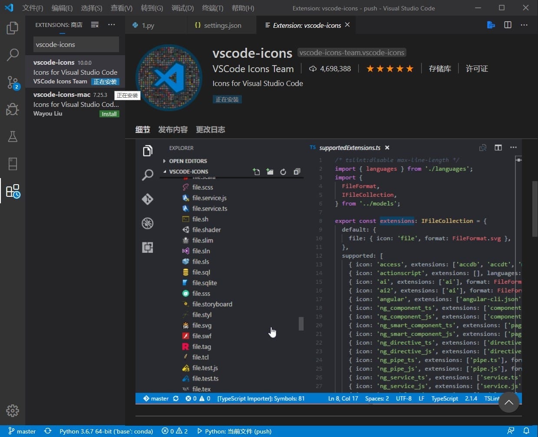
Task: Switch to the settings.json tab
Action: click(222, 26)
